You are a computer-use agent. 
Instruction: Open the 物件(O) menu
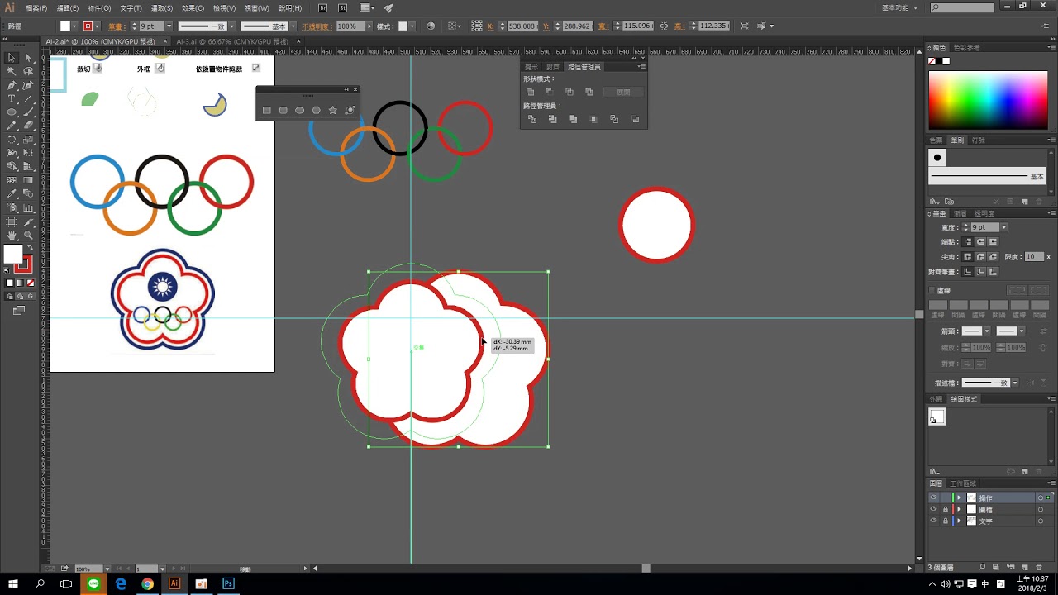[99, 7]
